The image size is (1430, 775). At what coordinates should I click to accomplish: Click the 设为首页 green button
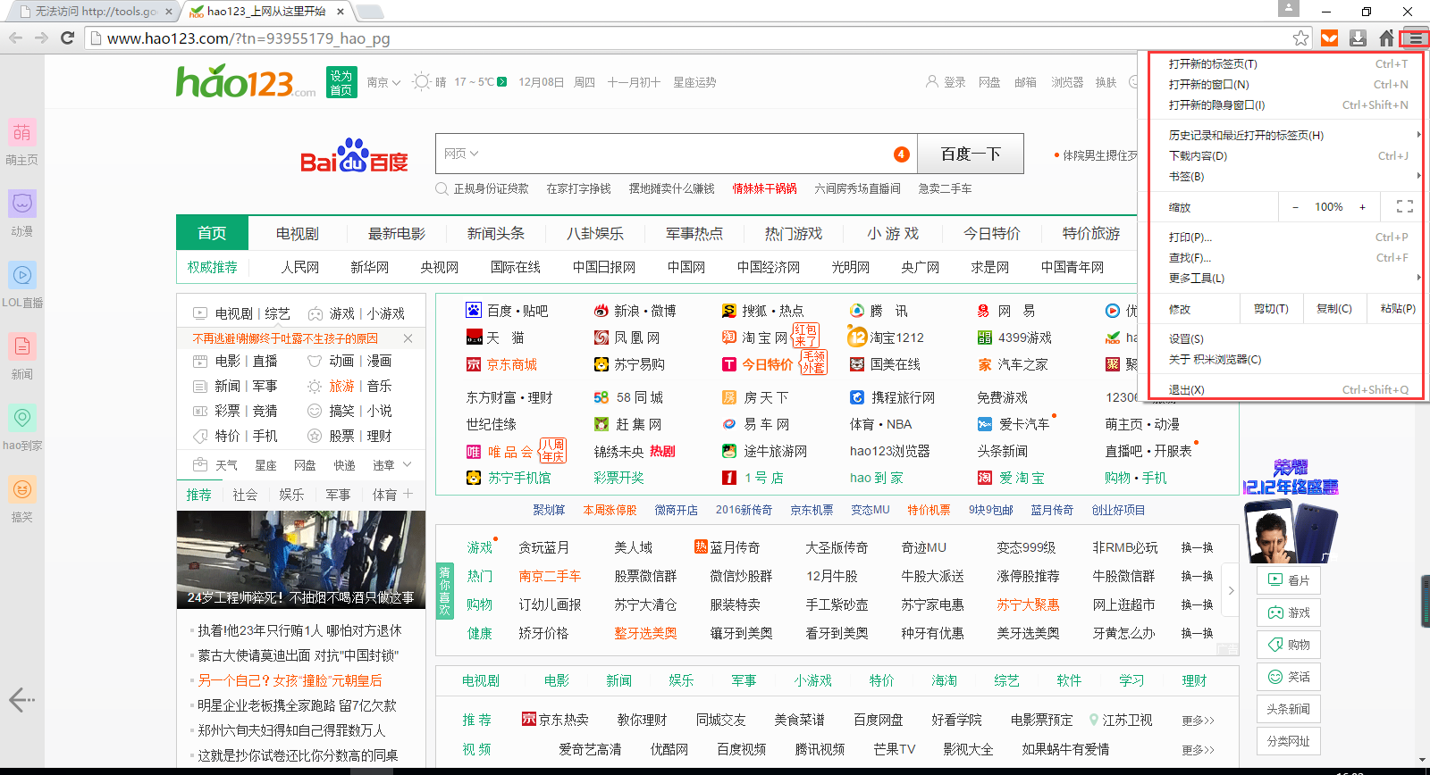(341, 82)
